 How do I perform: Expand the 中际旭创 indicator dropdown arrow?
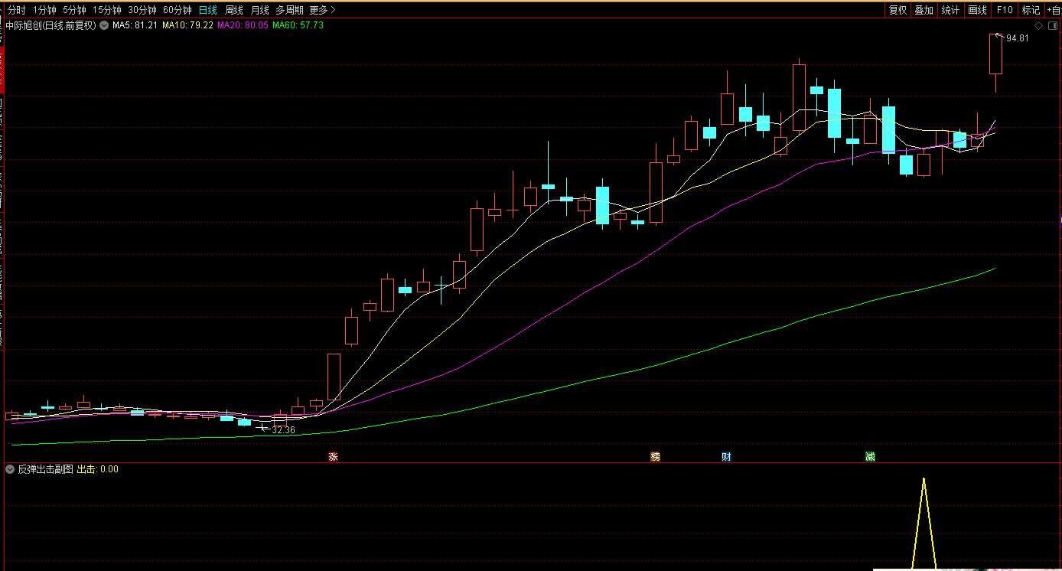pyautogui.click(x=103, y=25)
